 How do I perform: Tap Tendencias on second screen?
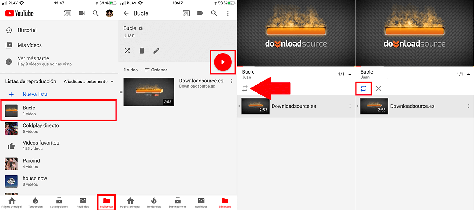click(x=154, y=202)
